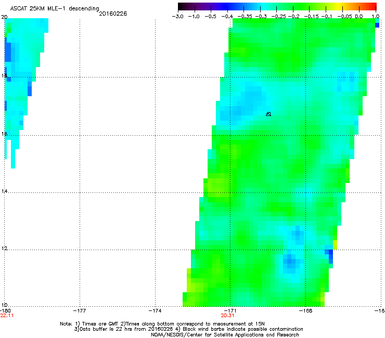Click the -0.35 color scale label
Screen dimensions: 385x338
(245, 17)
